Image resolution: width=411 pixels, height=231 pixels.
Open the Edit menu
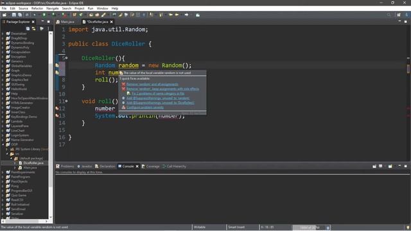12,8
